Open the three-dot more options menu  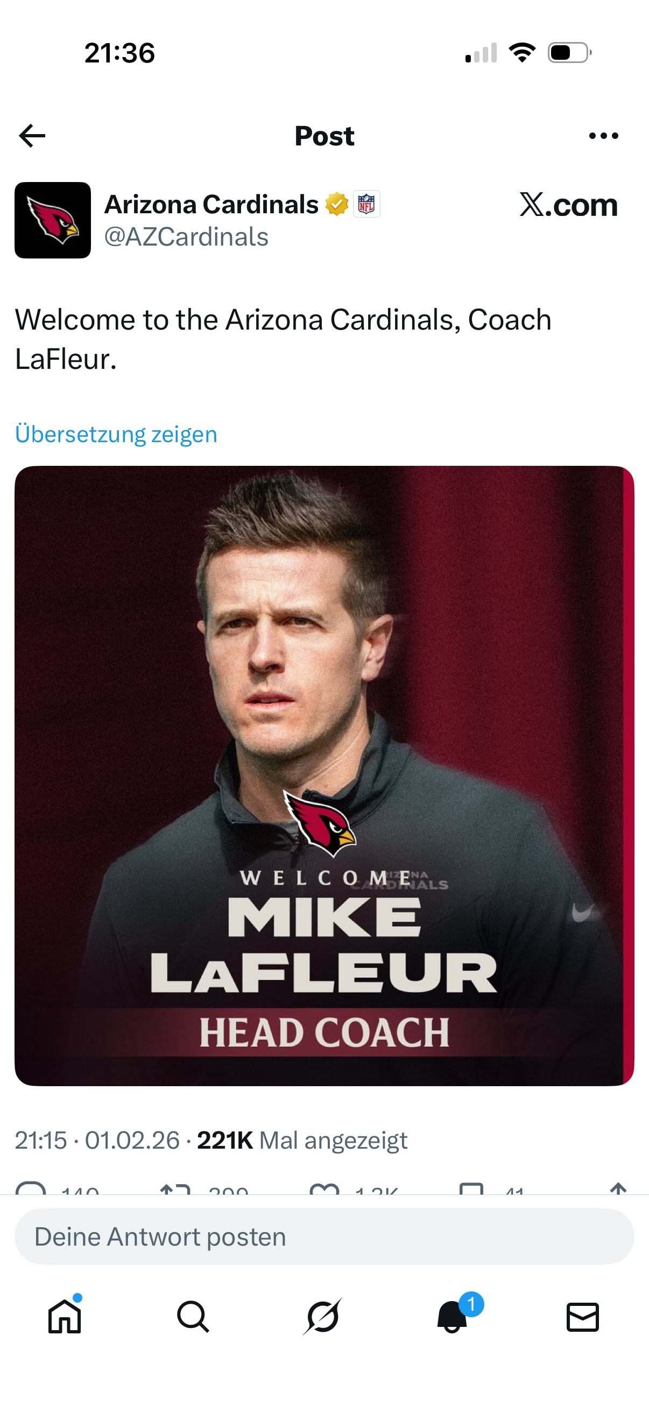click(x=603, y=136)
